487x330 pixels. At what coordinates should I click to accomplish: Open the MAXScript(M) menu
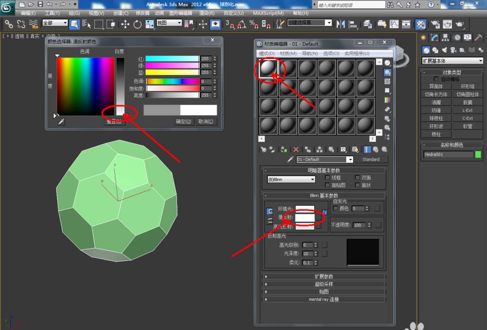coord(268,13)
